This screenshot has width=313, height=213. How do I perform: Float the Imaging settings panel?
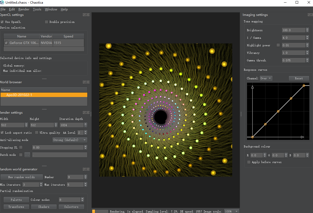pyautogui.click(x=309, y=15)
